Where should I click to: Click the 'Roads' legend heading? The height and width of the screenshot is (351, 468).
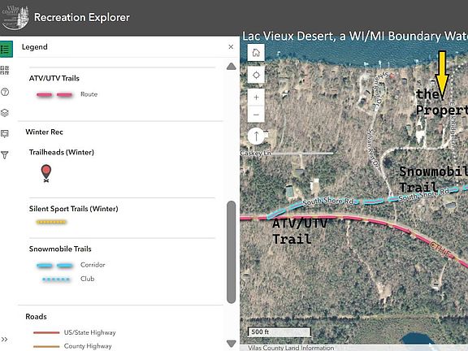click(x=36, y=316)
